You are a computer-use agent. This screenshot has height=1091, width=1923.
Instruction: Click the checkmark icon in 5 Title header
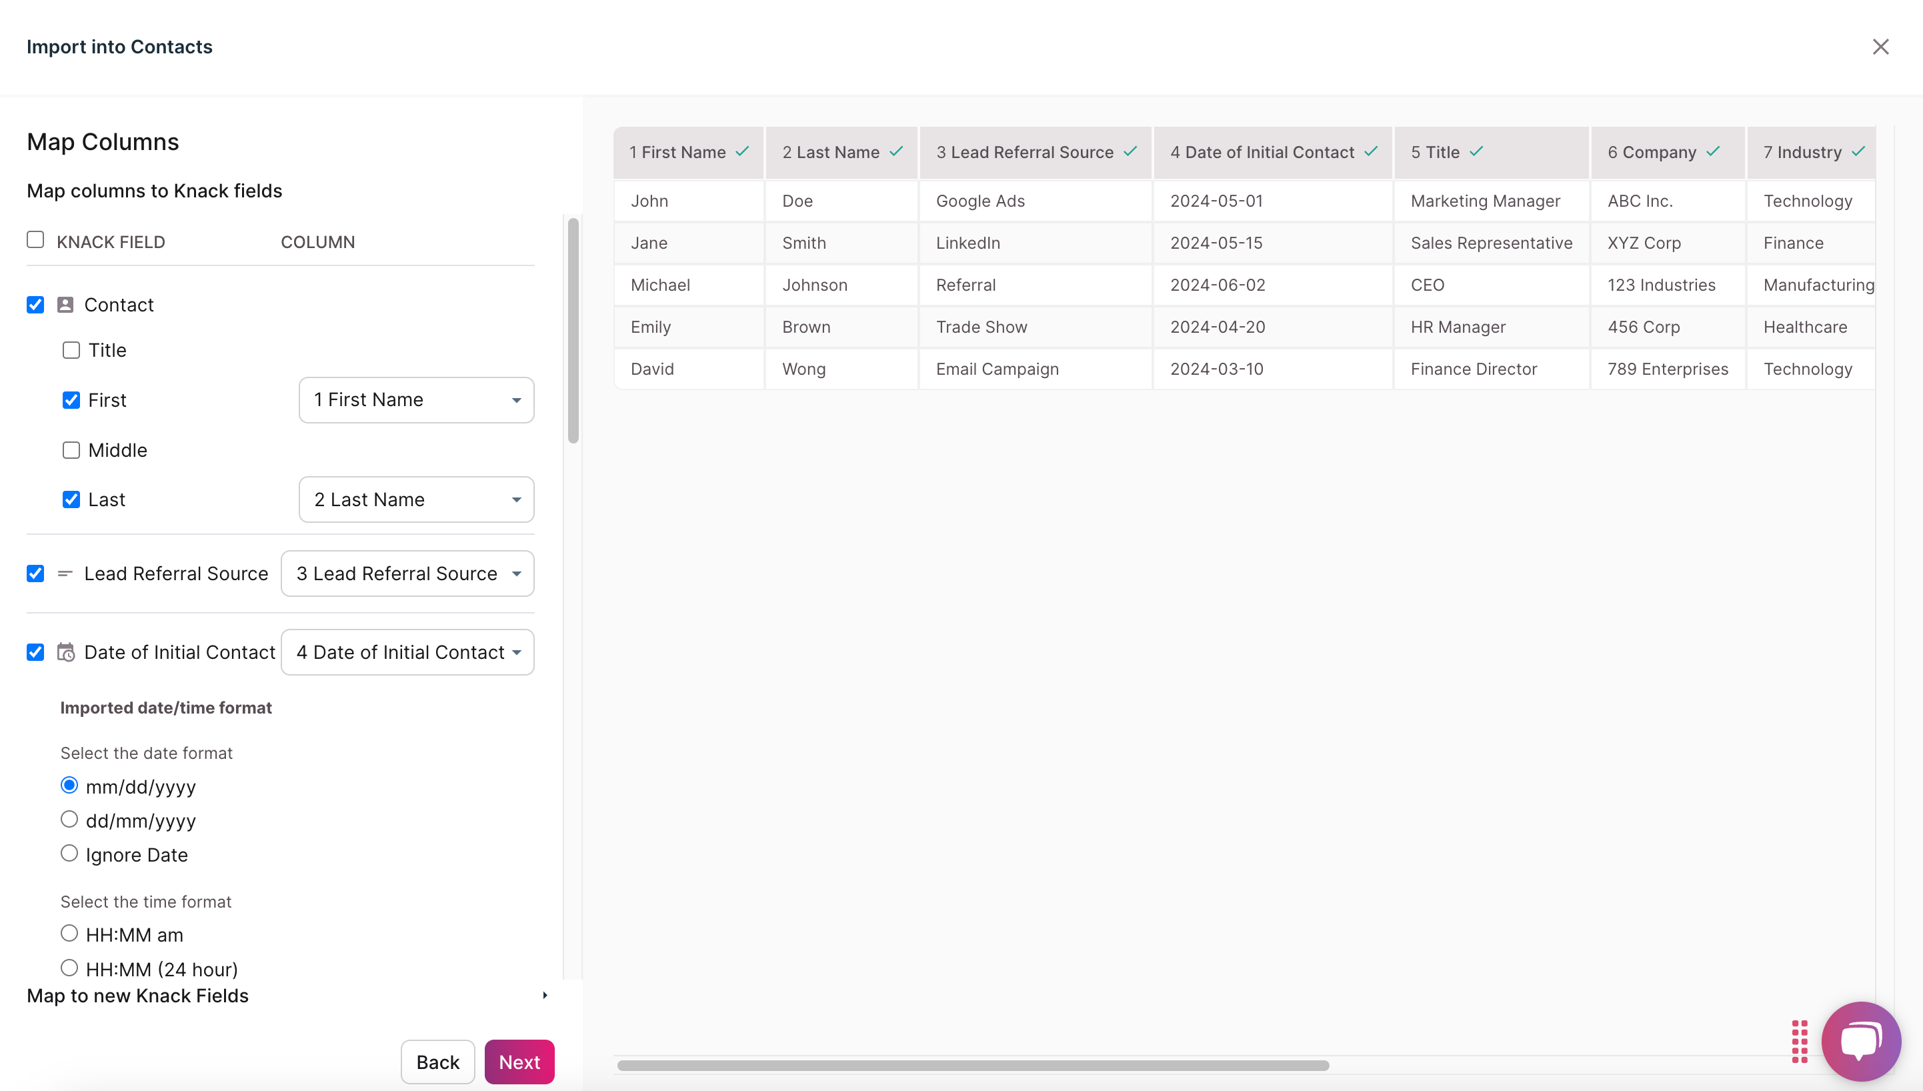(1476, 151)
